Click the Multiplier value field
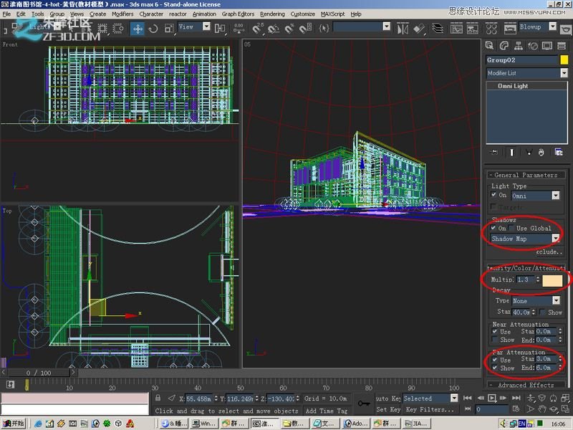573x430 pixels. pos(525,279)
